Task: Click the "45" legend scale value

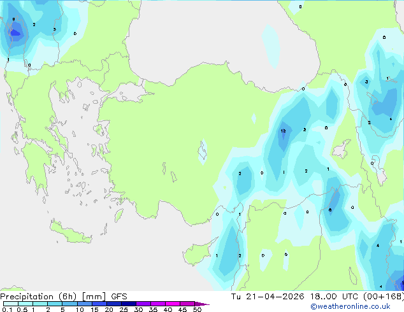Action: point(182,309)
